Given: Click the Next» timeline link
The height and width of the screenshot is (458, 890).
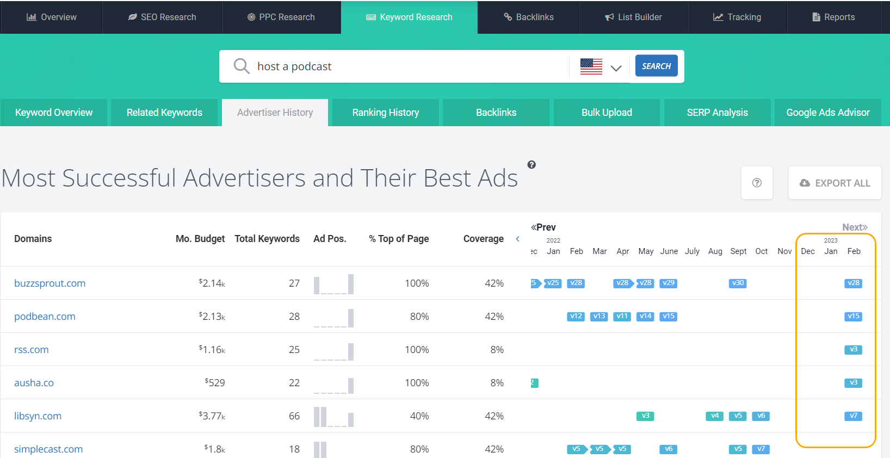Looking at the screenshot, I should tap(855, 227).
